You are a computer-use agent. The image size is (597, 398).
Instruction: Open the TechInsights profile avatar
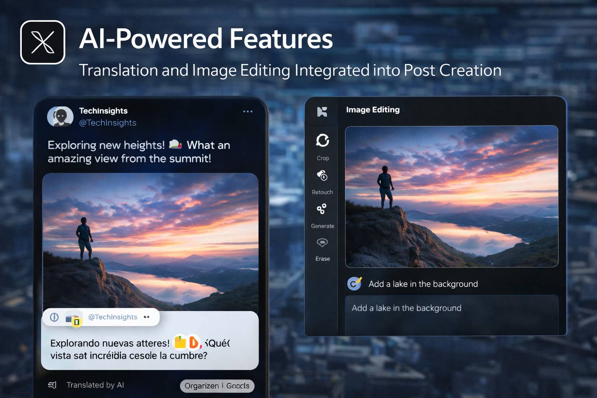(x=60, y=116)
